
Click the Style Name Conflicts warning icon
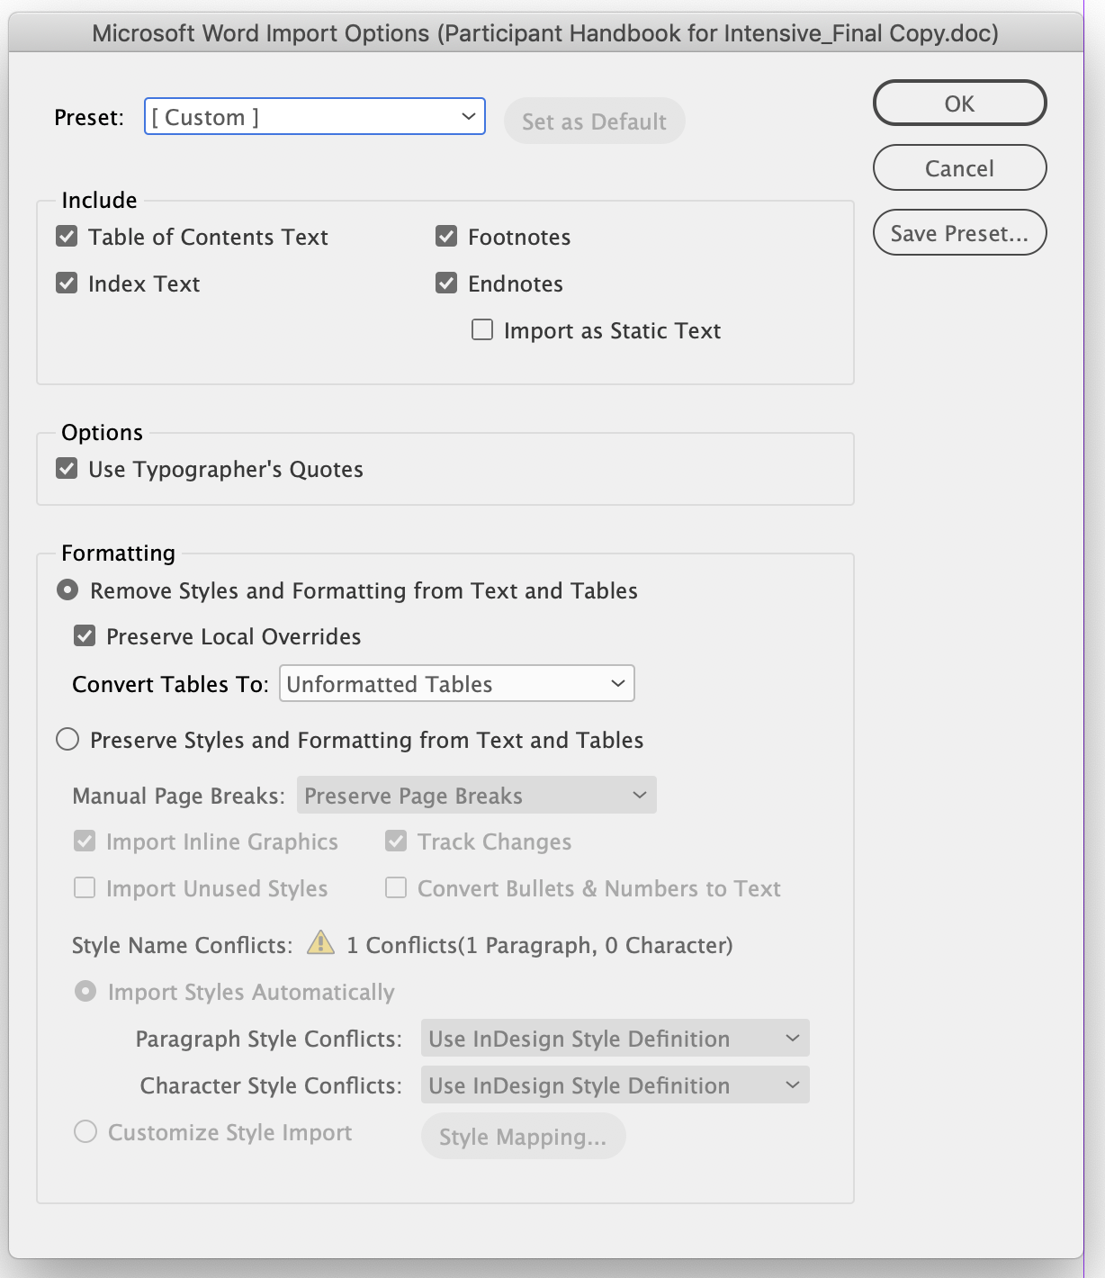(x=318, y=945)
